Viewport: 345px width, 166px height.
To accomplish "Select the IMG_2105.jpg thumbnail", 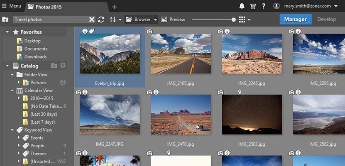I will 181,54.
